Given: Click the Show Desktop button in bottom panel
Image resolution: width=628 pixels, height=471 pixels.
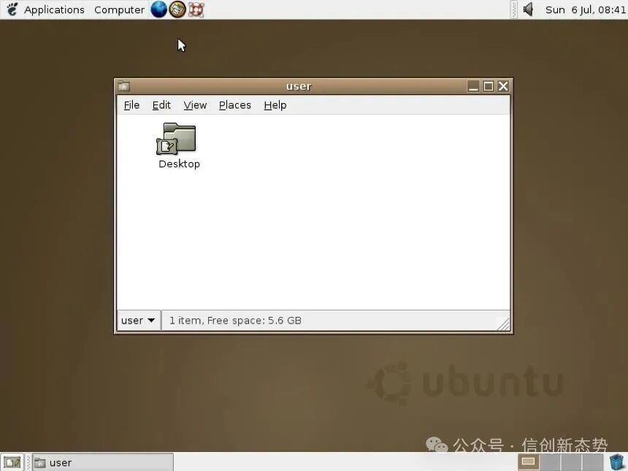Looking at the screenshot, I should point(12,462).
